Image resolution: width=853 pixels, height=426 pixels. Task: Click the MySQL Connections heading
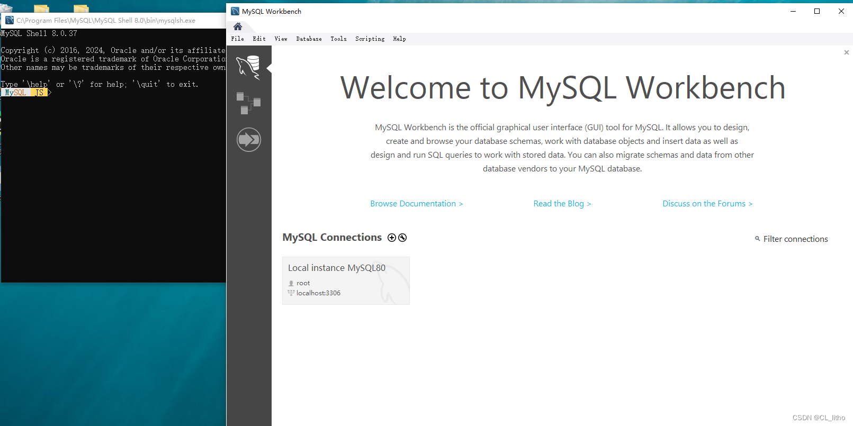coord(332,237)
